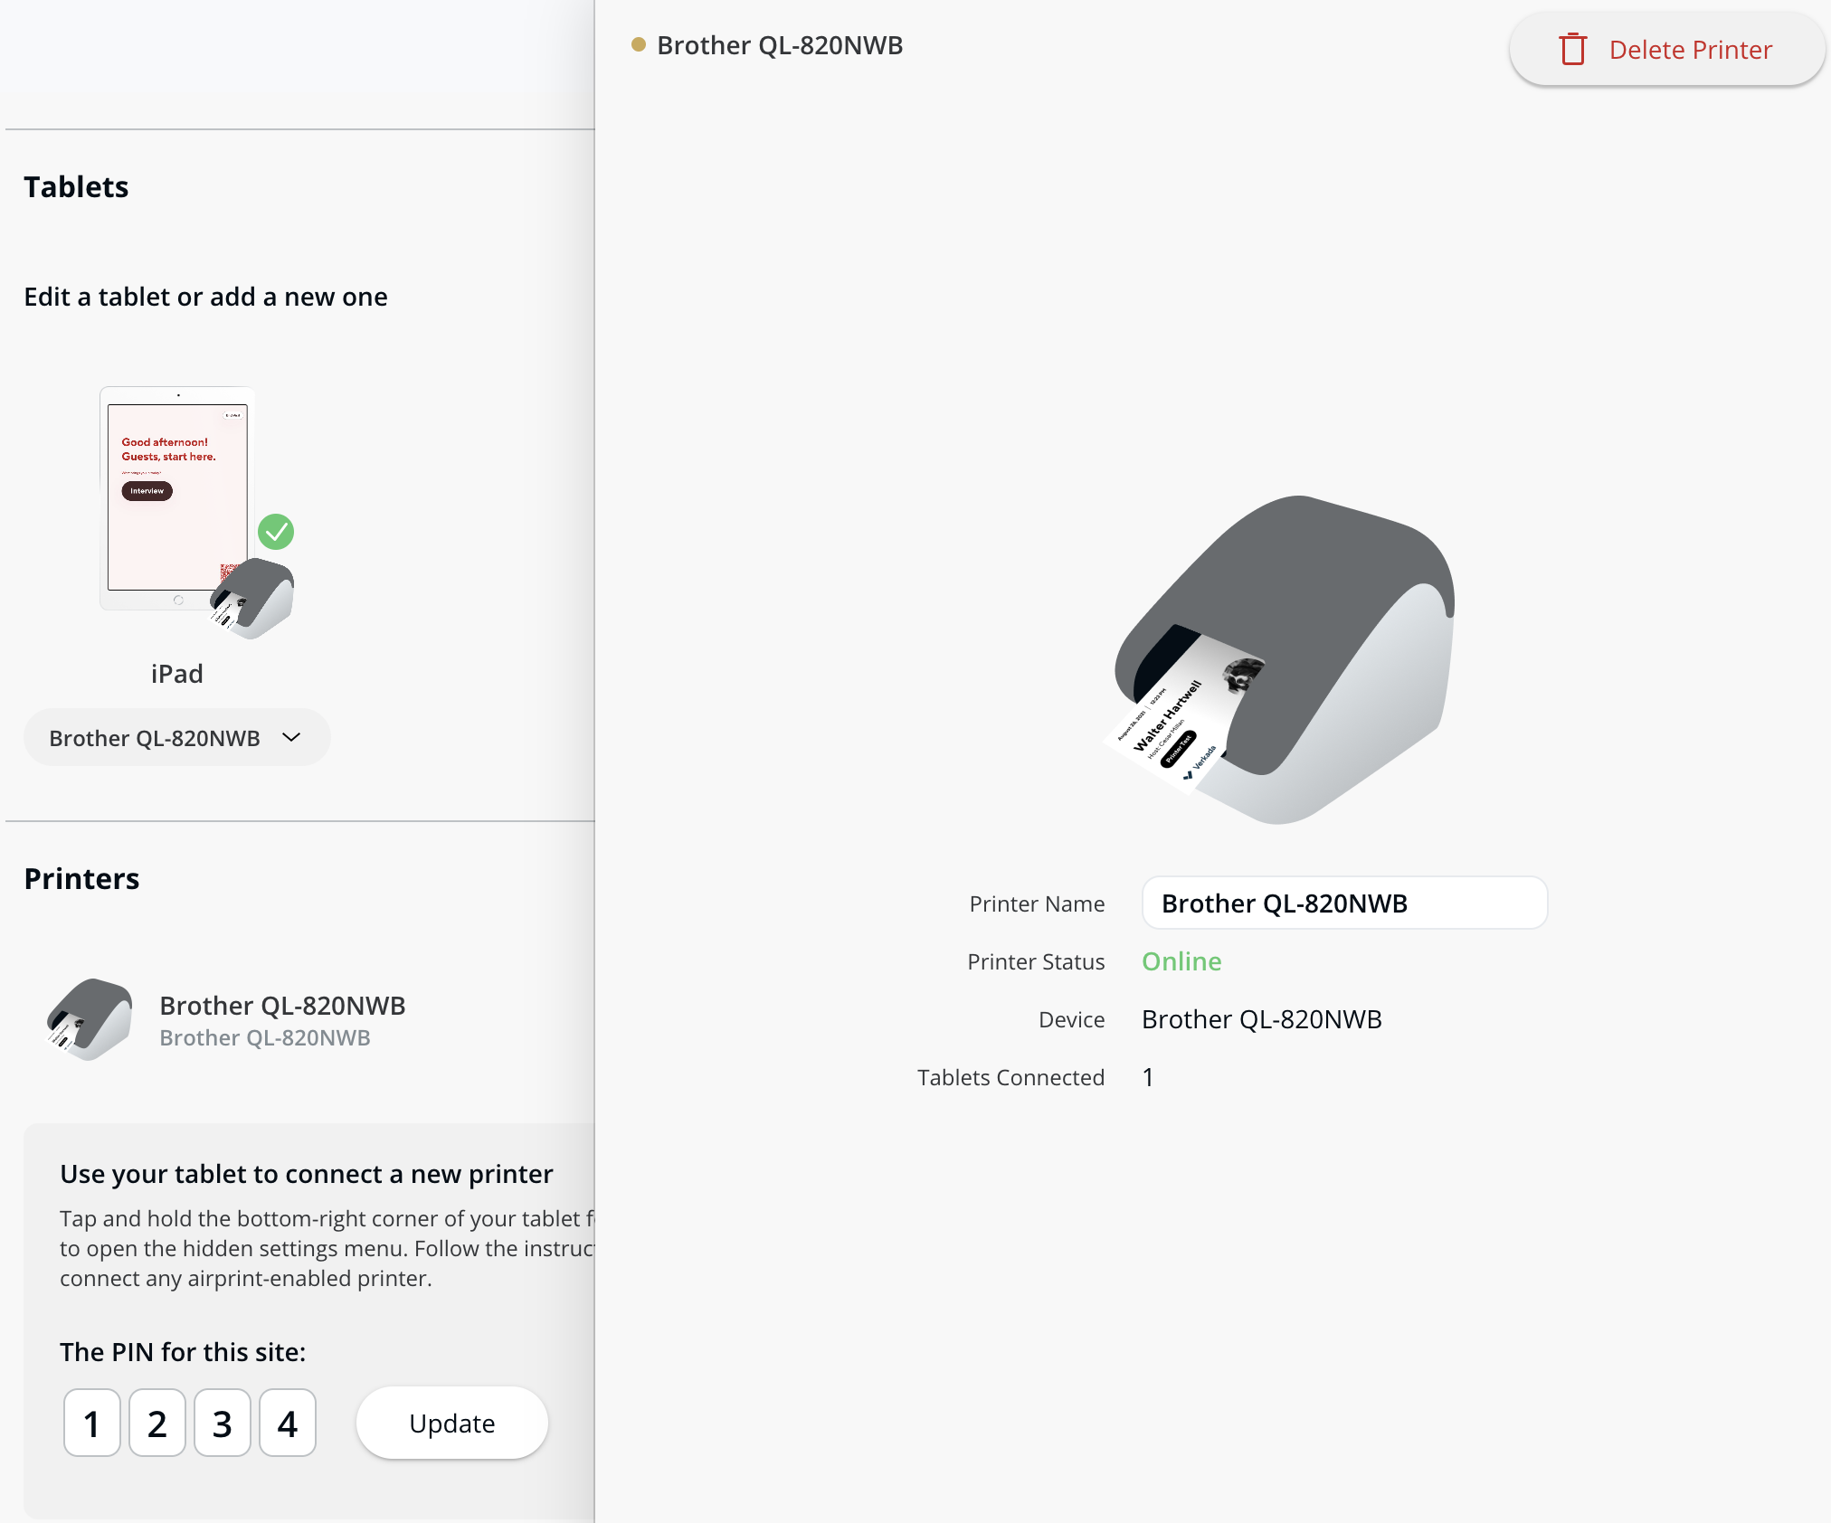This screenshot has height=1523, width=1831.
Task: Click the first PIN digit box
Action: (x=92, y=1424)
